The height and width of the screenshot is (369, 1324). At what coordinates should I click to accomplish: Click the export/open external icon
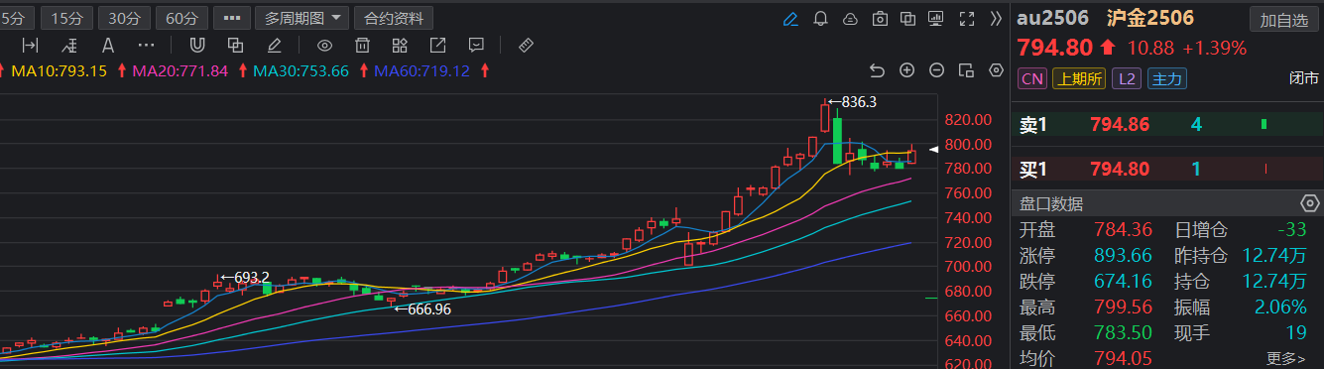click(437, 45)
